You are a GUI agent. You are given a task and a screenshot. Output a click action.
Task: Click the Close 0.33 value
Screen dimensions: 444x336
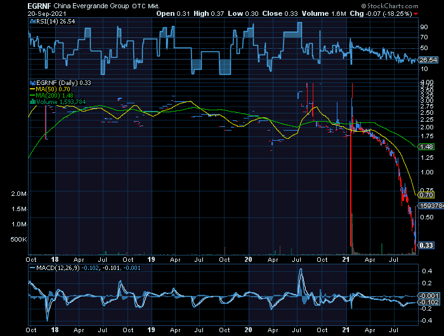point(280,13)
